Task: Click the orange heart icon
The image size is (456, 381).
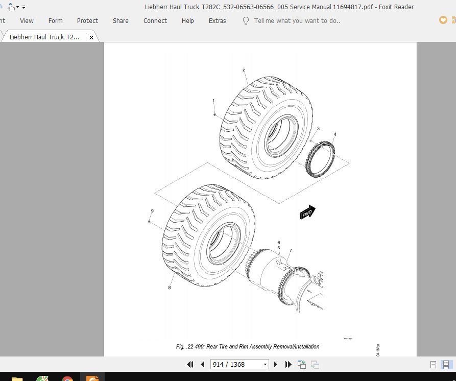Action: (x=443, y=20)
